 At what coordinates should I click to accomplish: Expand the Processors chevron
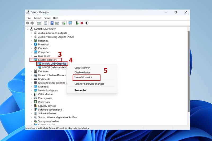click(31, 102)
